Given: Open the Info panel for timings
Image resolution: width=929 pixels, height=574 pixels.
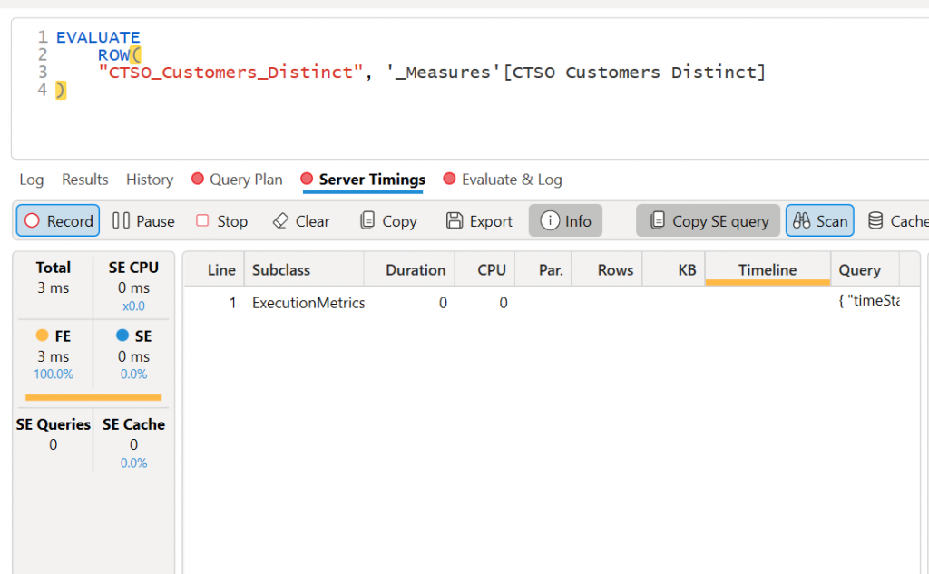Looking at the screenshot, I should (x=565, y=221).
